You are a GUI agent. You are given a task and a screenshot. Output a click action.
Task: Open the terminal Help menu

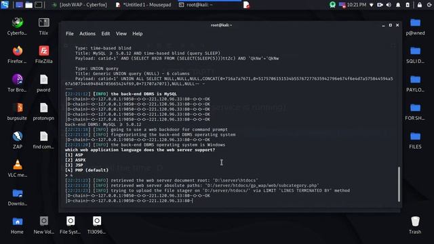[x=138, y=33]
